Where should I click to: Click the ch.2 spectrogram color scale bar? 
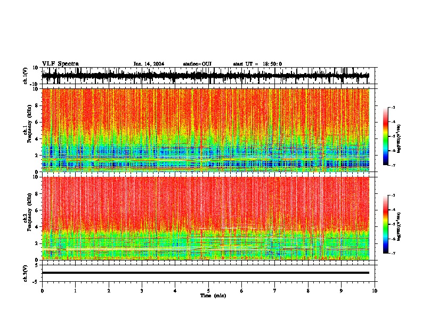(385, 224)
